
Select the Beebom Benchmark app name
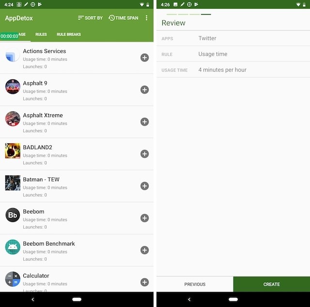coord(49,244)
